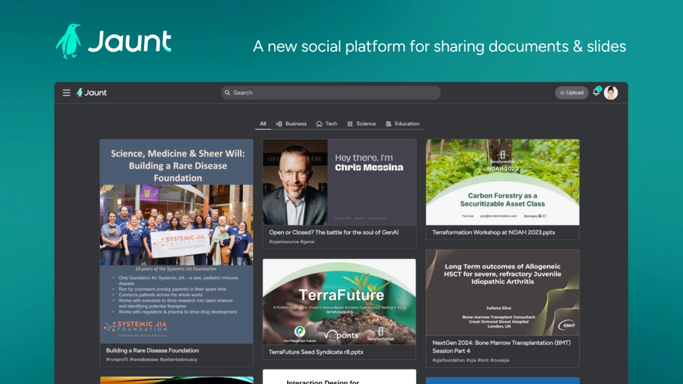
Task: Open the Carbon Forestry slide thumbnail
Action: (x=503, y=182)
